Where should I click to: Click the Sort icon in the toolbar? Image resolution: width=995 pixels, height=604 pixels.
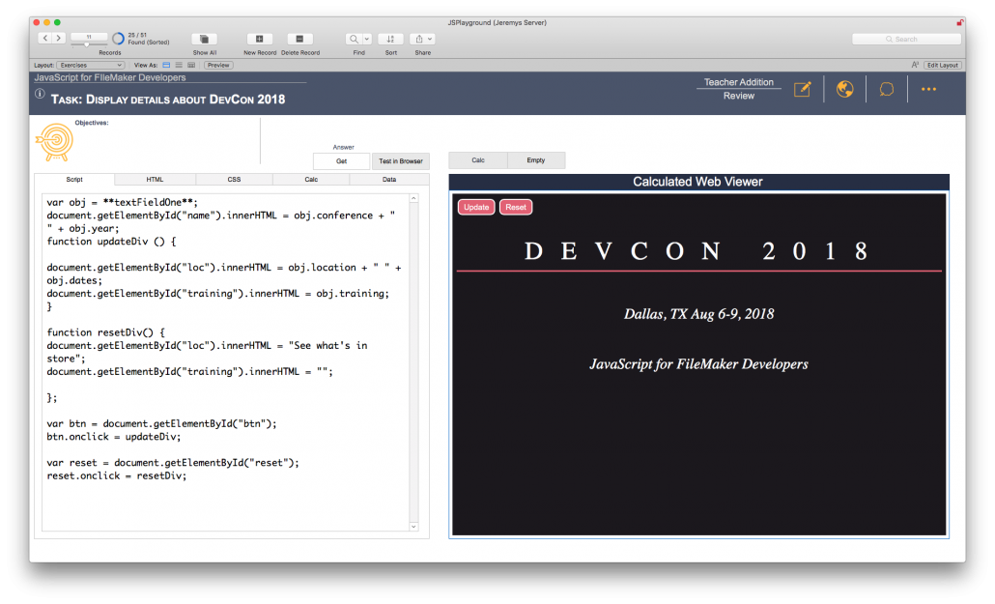pyautogui.click(x=390, y=39)
